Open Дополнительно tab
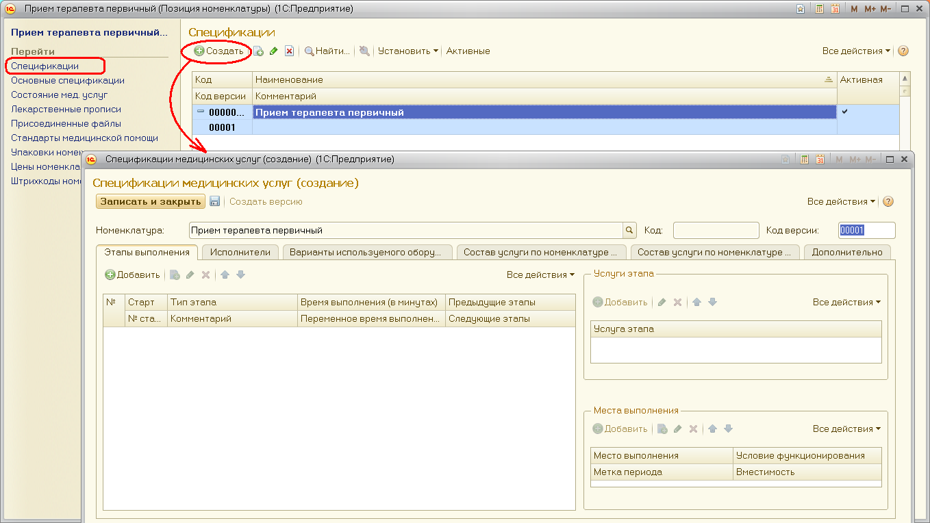The width and height of the screenshot is (930, 523). click(847, 252)
